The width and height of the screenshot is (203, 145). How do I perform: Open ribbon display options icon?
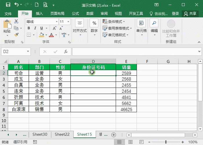(x=156, y=5)
